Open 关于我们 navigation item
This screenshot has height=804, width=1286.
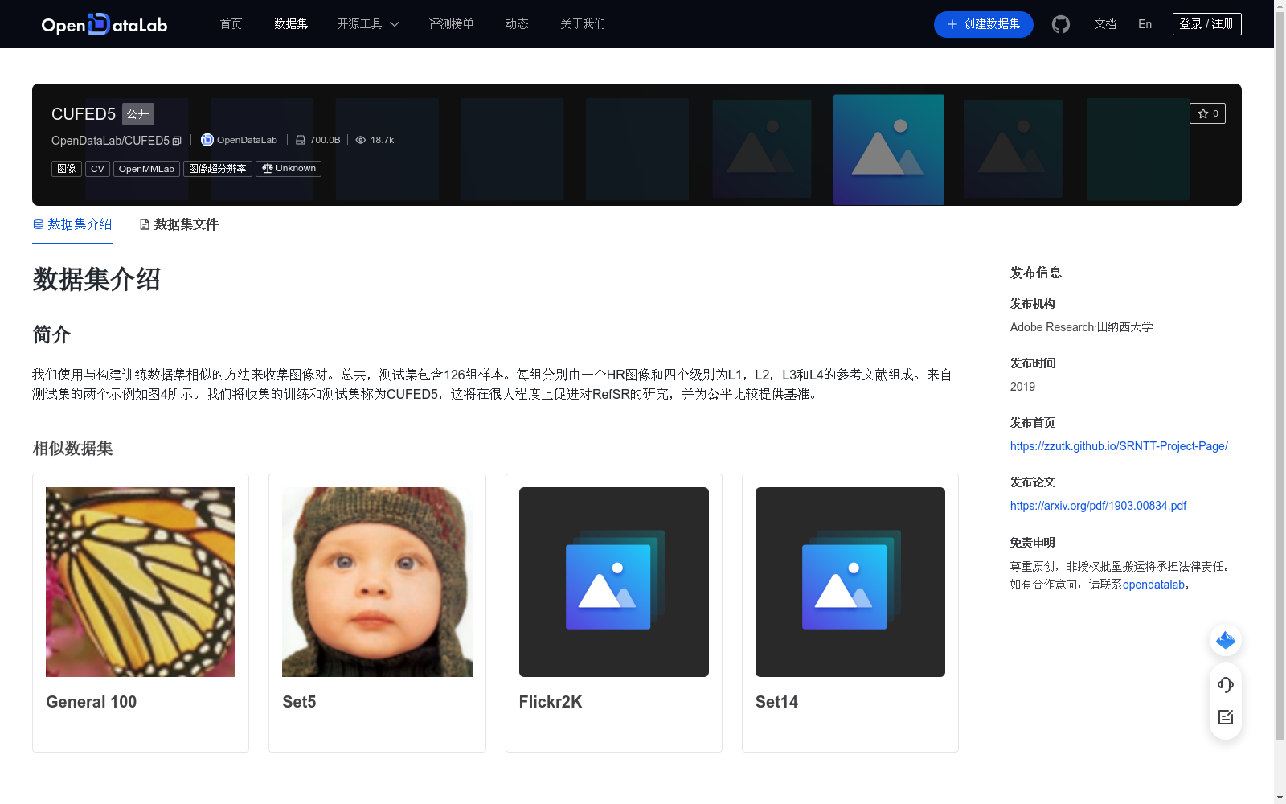click(x=583, y=24)
